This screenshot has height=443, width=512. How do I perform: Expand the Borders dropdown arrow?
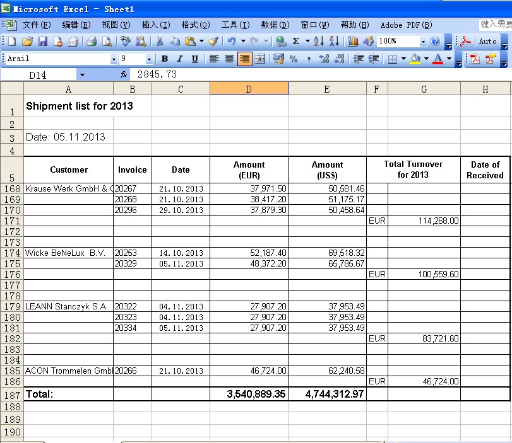(403, 59)
